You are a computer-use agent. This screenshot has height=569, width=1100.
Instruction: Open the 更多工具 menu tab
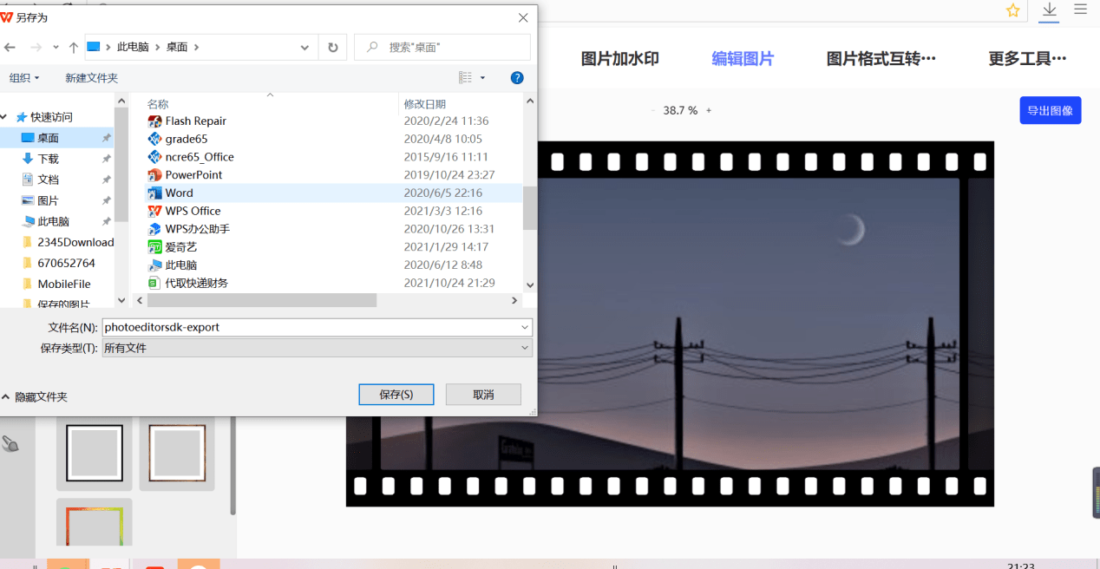click(1026, 59)
